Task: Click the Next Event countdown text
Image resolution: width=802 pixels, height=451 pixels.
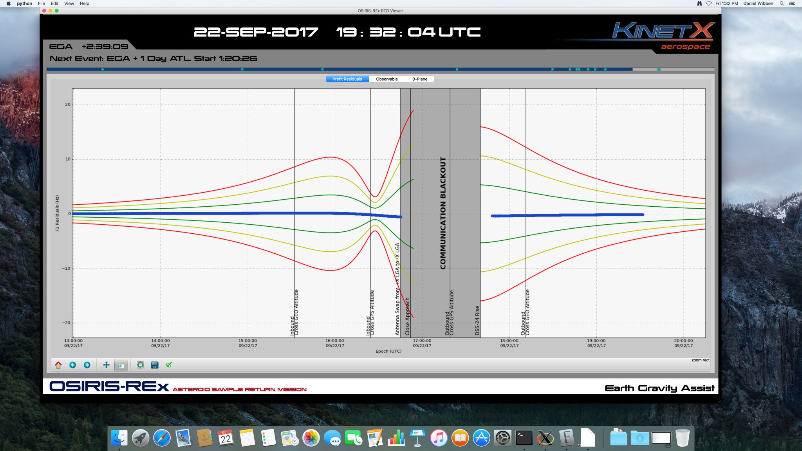Action: tap(153, 59)
